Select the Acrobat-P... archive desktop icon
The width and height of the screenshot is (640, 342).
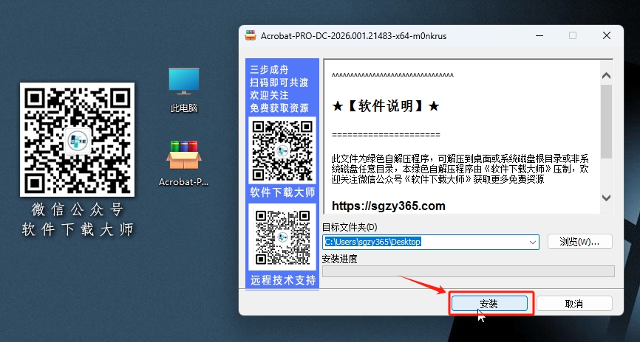click(184, 164)
